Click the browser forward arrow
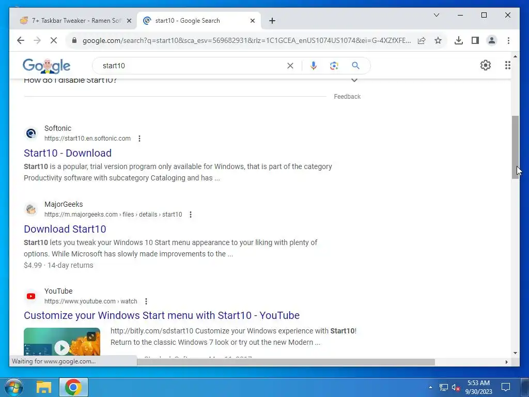529x397 pixels. [37, 40]
